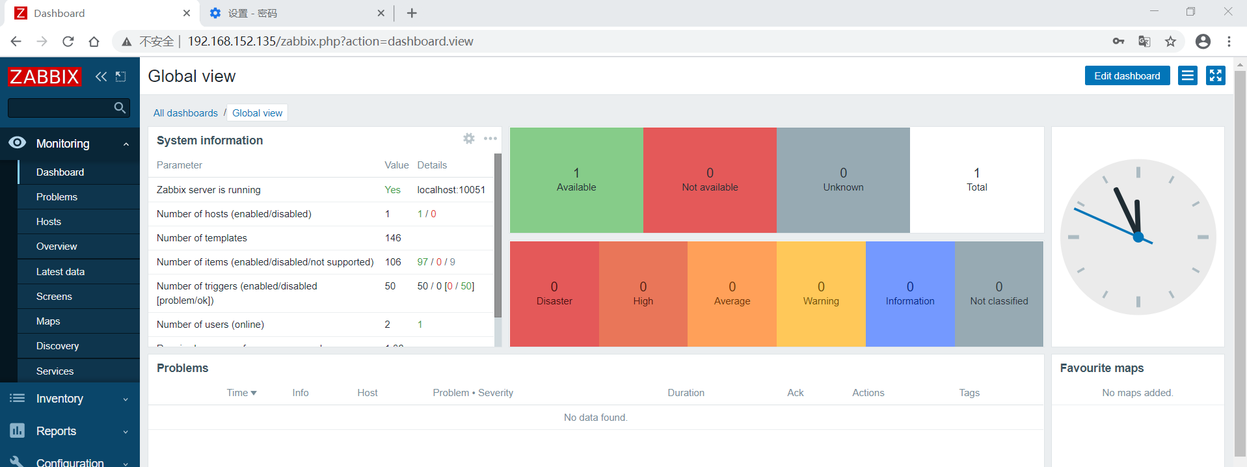Open the dashboard actions hamburger menu
1247x467 pixels.
click(1188, 75)
